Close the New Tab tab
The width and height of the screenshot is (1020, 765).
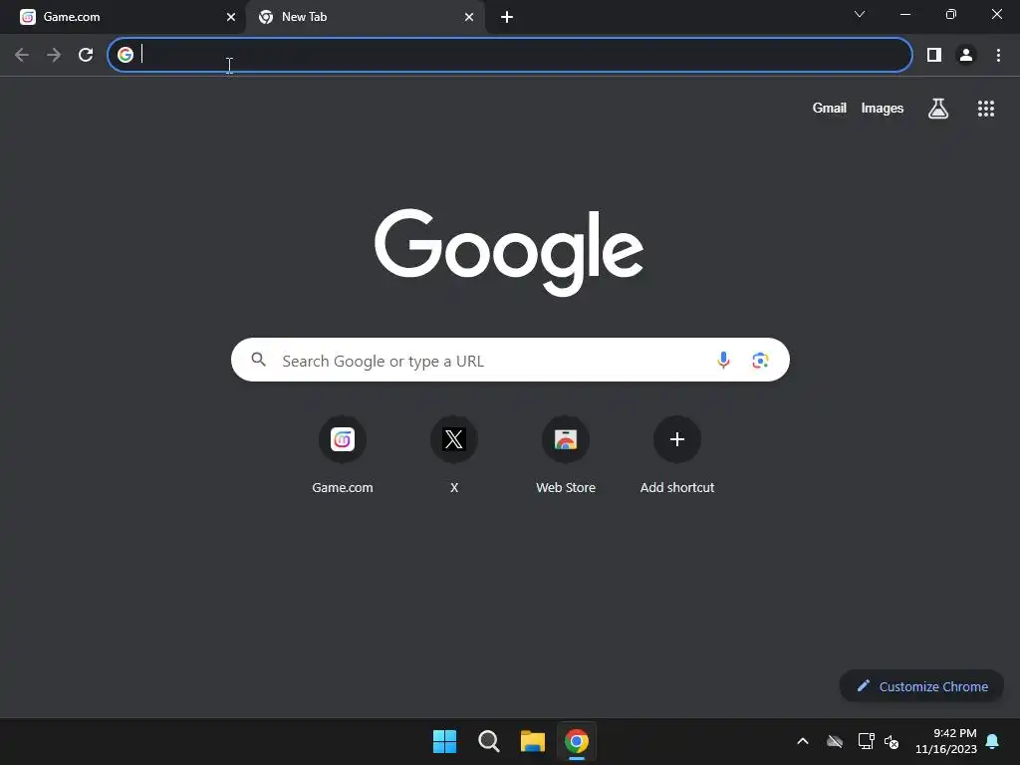click(468, 17)
